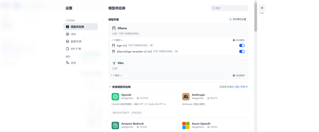Image resolution: width=319 pixels, height=132 pixels.
Task: Click the Anthropic 40,272 install count
Action: point(214,98)
